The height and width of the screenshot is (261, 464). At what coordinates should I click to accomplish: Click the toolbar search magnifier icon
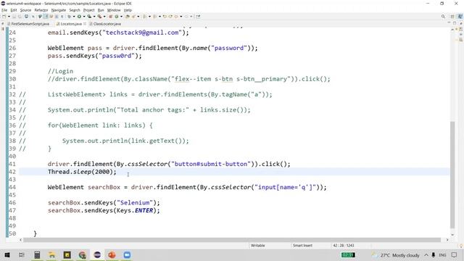(x=443, y=17)
